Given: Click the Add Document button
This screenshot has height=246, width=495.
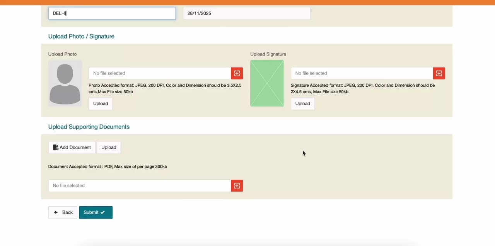Looking at the screenshot, I should 72,147.
